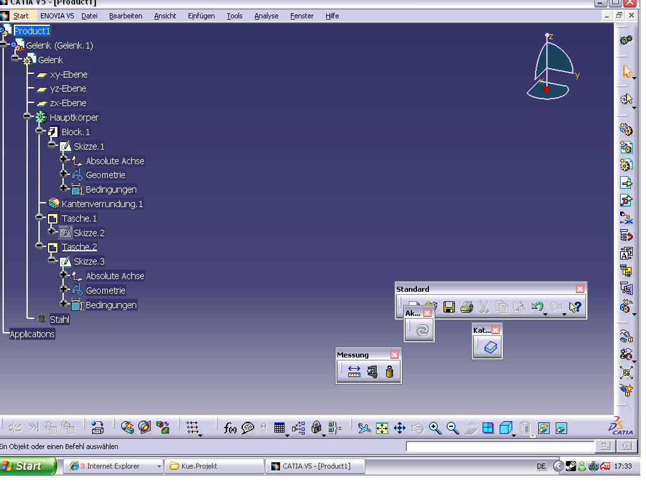646x485 pixels.
Task: Select the yz-Ebene plane
Action: (68, 88)
